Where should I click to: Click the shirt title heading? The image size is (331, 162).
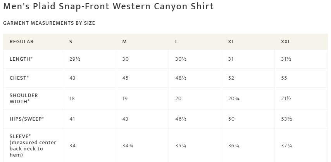tap(108, 7)
